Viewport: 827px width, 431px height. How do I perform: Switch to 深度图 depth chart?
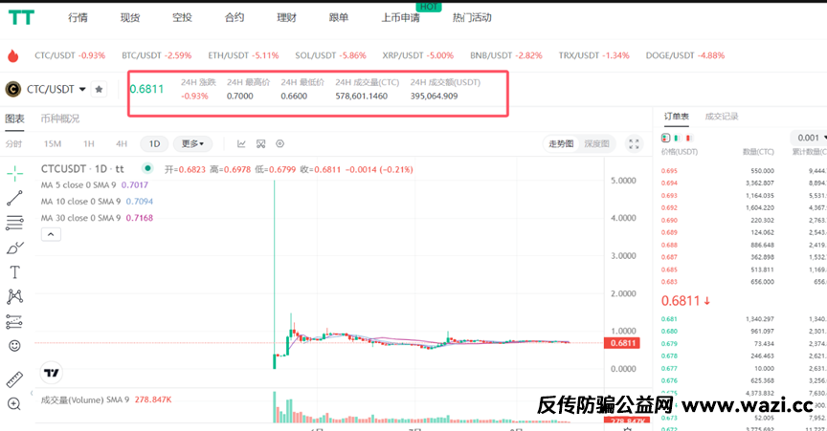tap(596, 144)
